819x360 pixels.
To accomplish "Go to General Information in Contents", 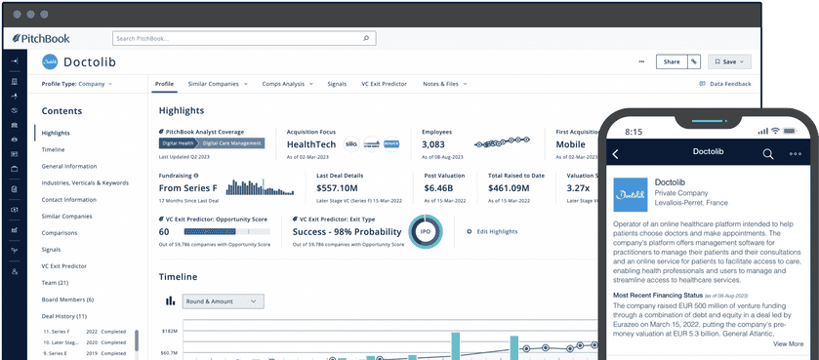I will [69, 167].
